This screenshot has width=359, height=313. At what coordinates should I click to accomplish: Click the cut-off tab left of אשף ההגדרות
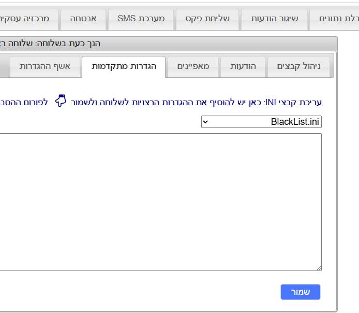4,66
